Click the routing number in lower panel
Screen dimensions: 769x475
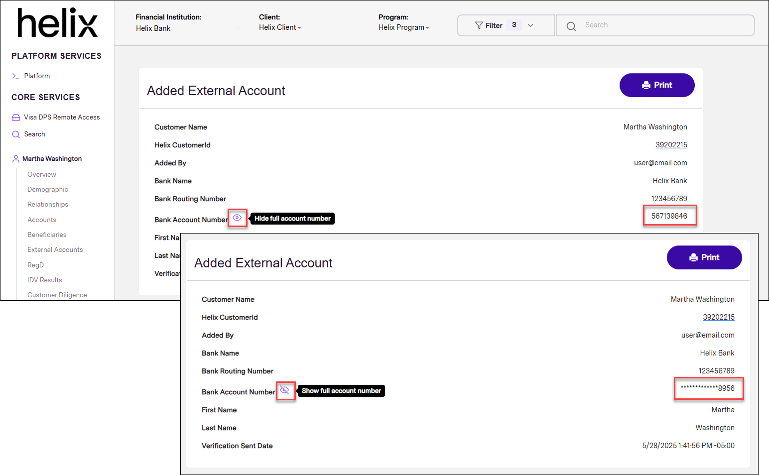tap(717, 371)
